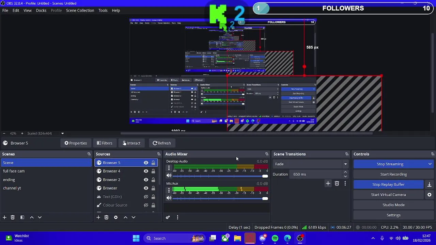Image resolution: width=436 pixels, height=245 pixels.
Task: Click the Properties button
Action: (x=76, y=143)
